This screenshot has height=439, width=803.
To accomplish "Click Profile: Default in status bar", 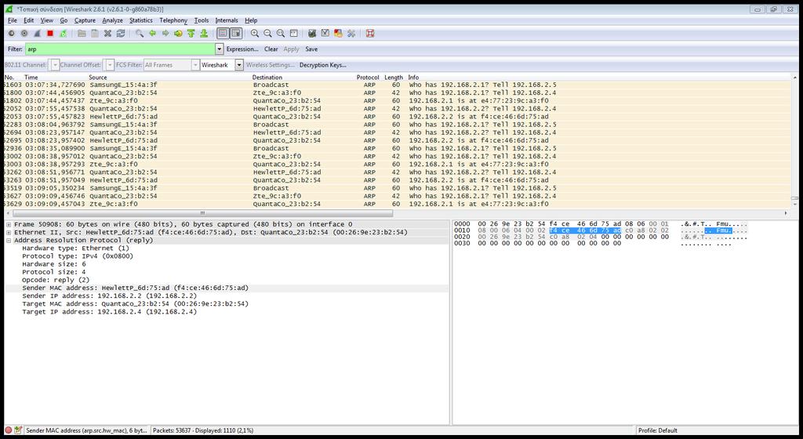I will point(658,430).
